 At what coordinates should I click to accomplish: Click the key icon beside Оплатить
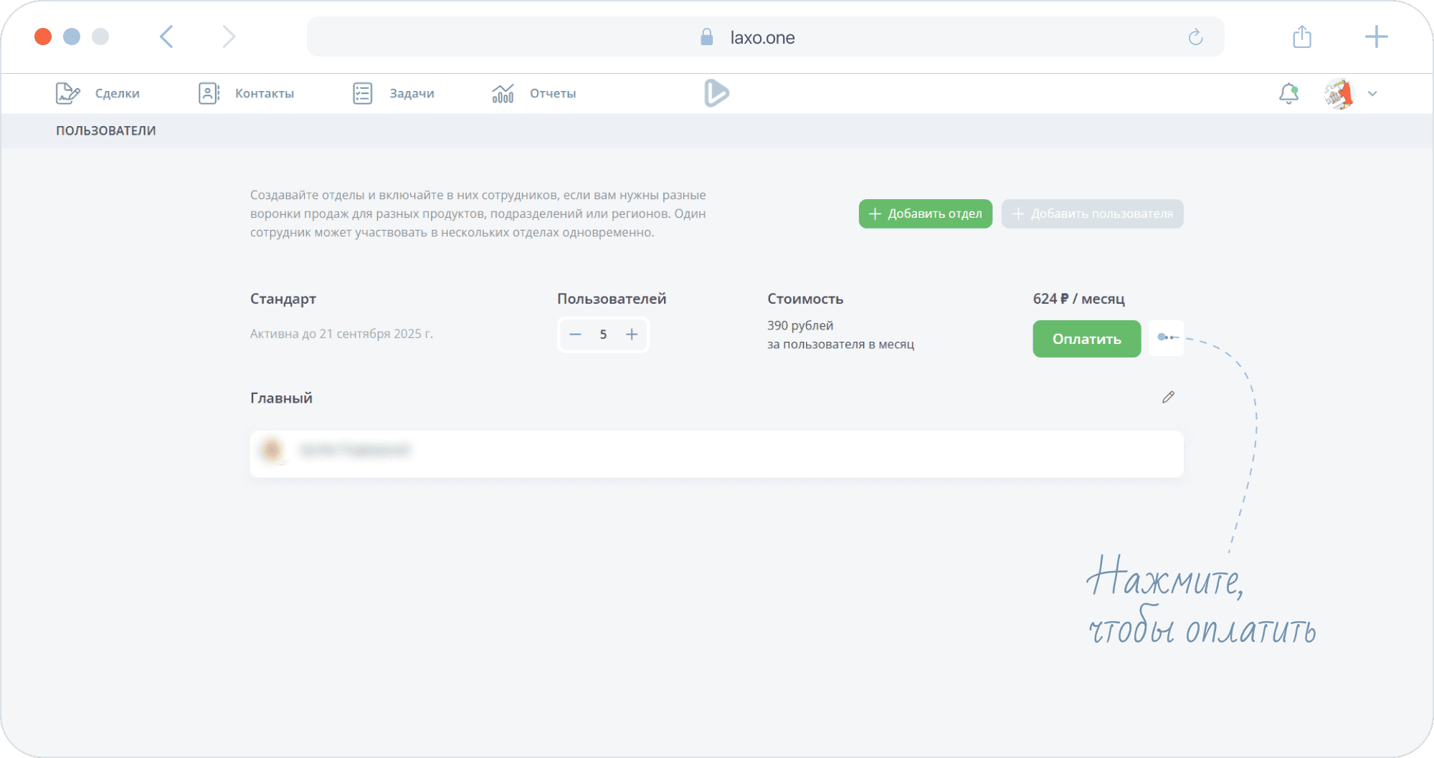(x=1166, y=338)
